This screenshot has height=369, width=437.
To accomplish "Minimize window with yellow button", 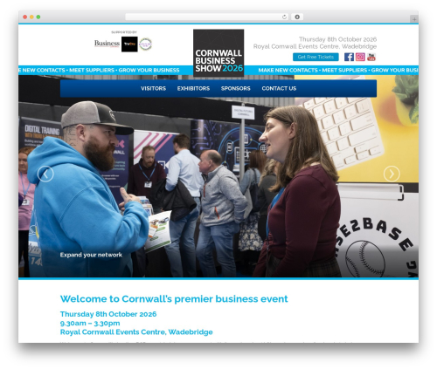I will coord(31,17).
